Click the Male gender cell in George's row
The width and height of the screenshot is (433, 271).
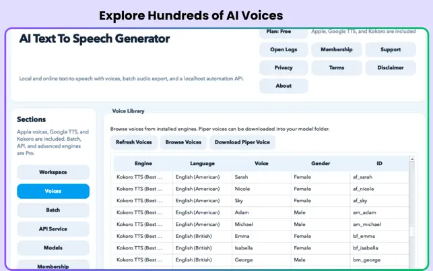point(321,260)
